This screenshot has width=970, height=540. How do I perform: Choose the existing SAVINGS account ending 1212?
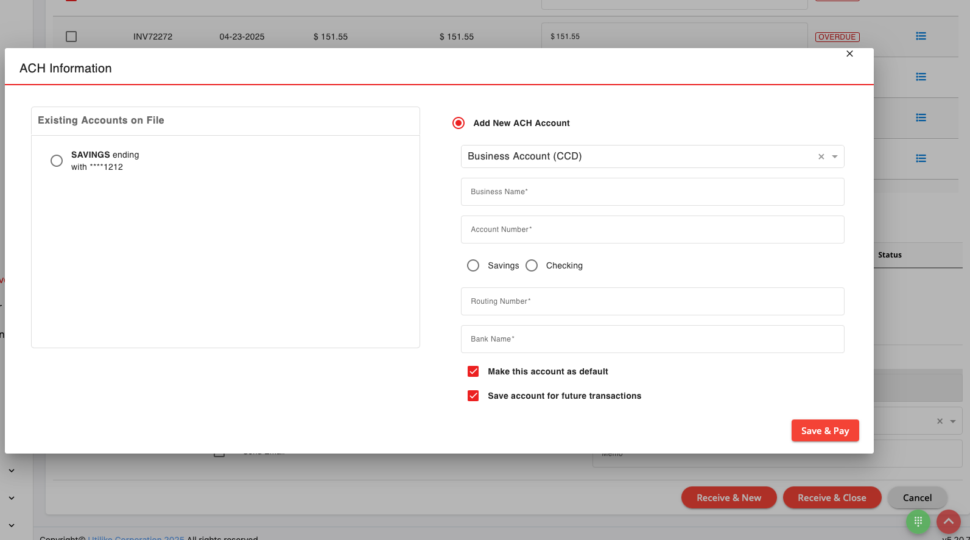(57, 161)
